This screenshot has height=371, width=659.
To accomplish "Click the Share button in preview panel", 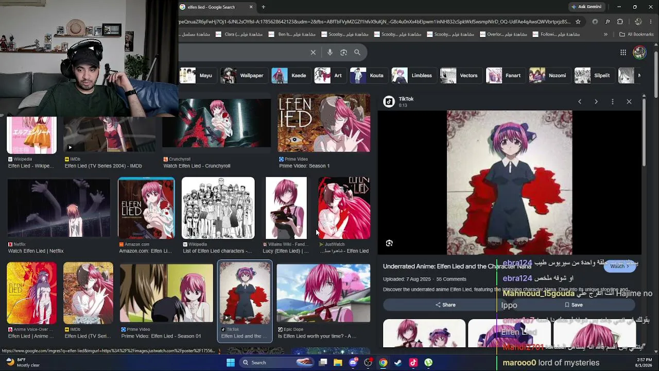I will [445, 305].
